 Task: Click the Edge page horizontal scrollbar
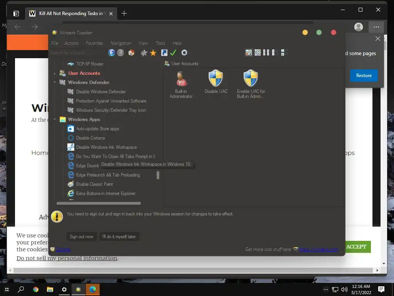194,270
